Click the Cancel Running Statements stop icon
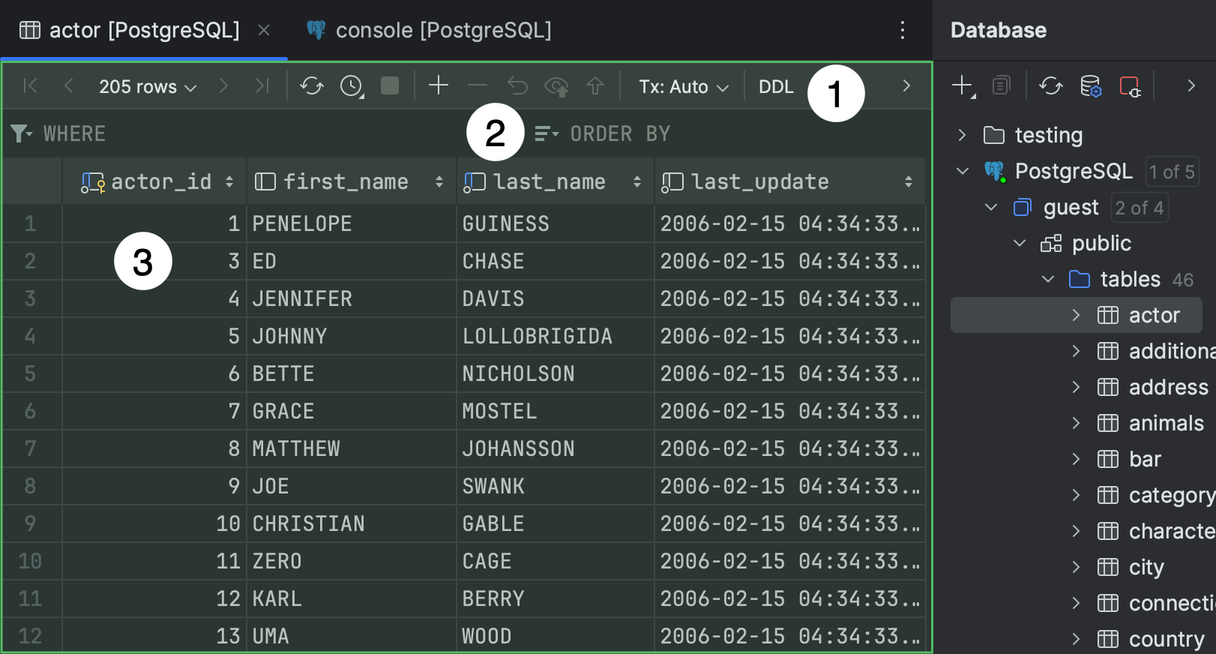Screen dimensions: 1216x654 pyautogui.click(x=390, y=86)
